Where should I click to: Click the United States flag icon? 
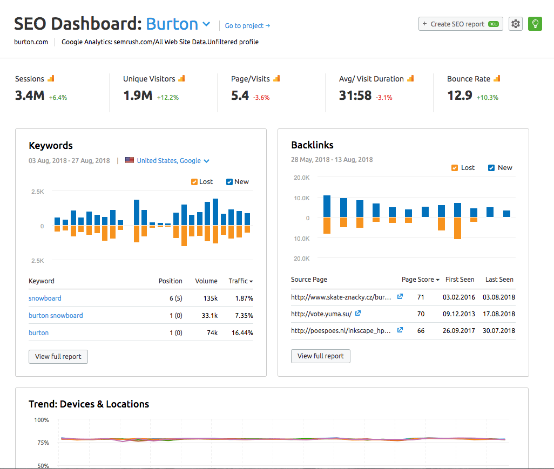[129, 160]
